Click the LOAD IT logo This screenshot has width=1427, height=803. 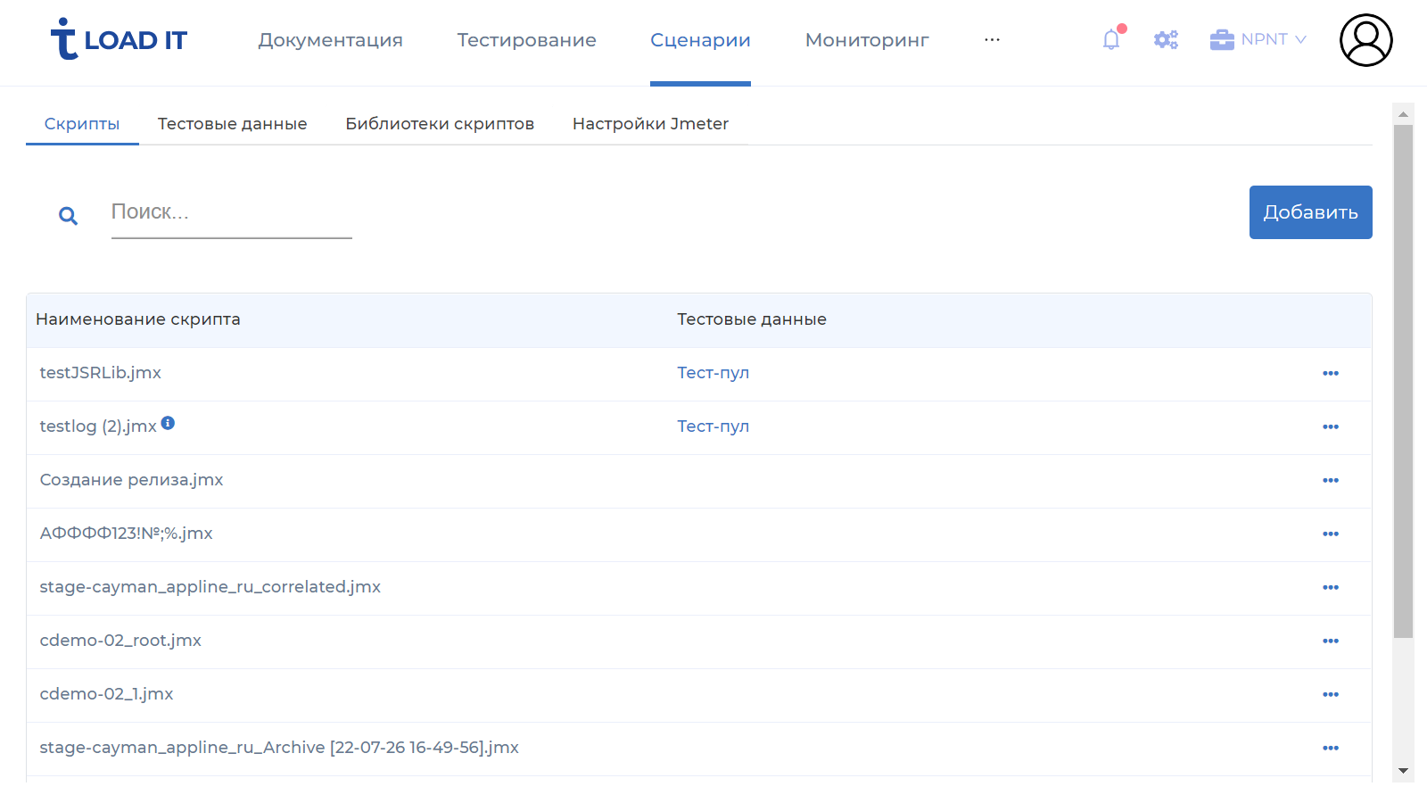[x=120, y=38]
